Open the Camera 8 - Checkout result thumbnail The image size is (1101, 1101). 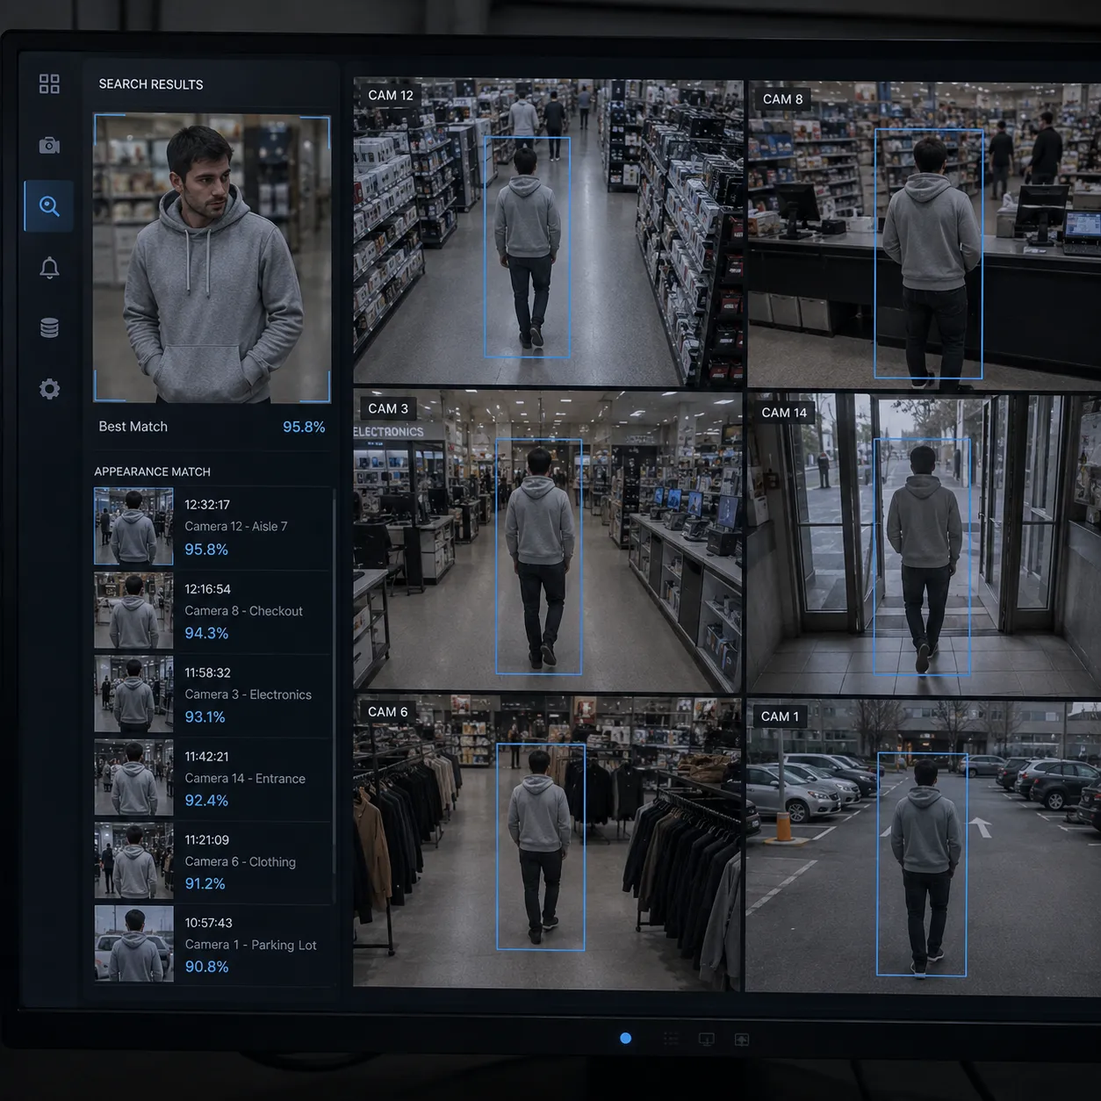[x=133, y=610]
